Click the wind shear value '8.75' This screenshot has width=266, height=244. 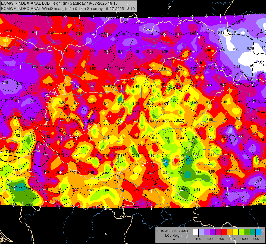pos(236,49)
